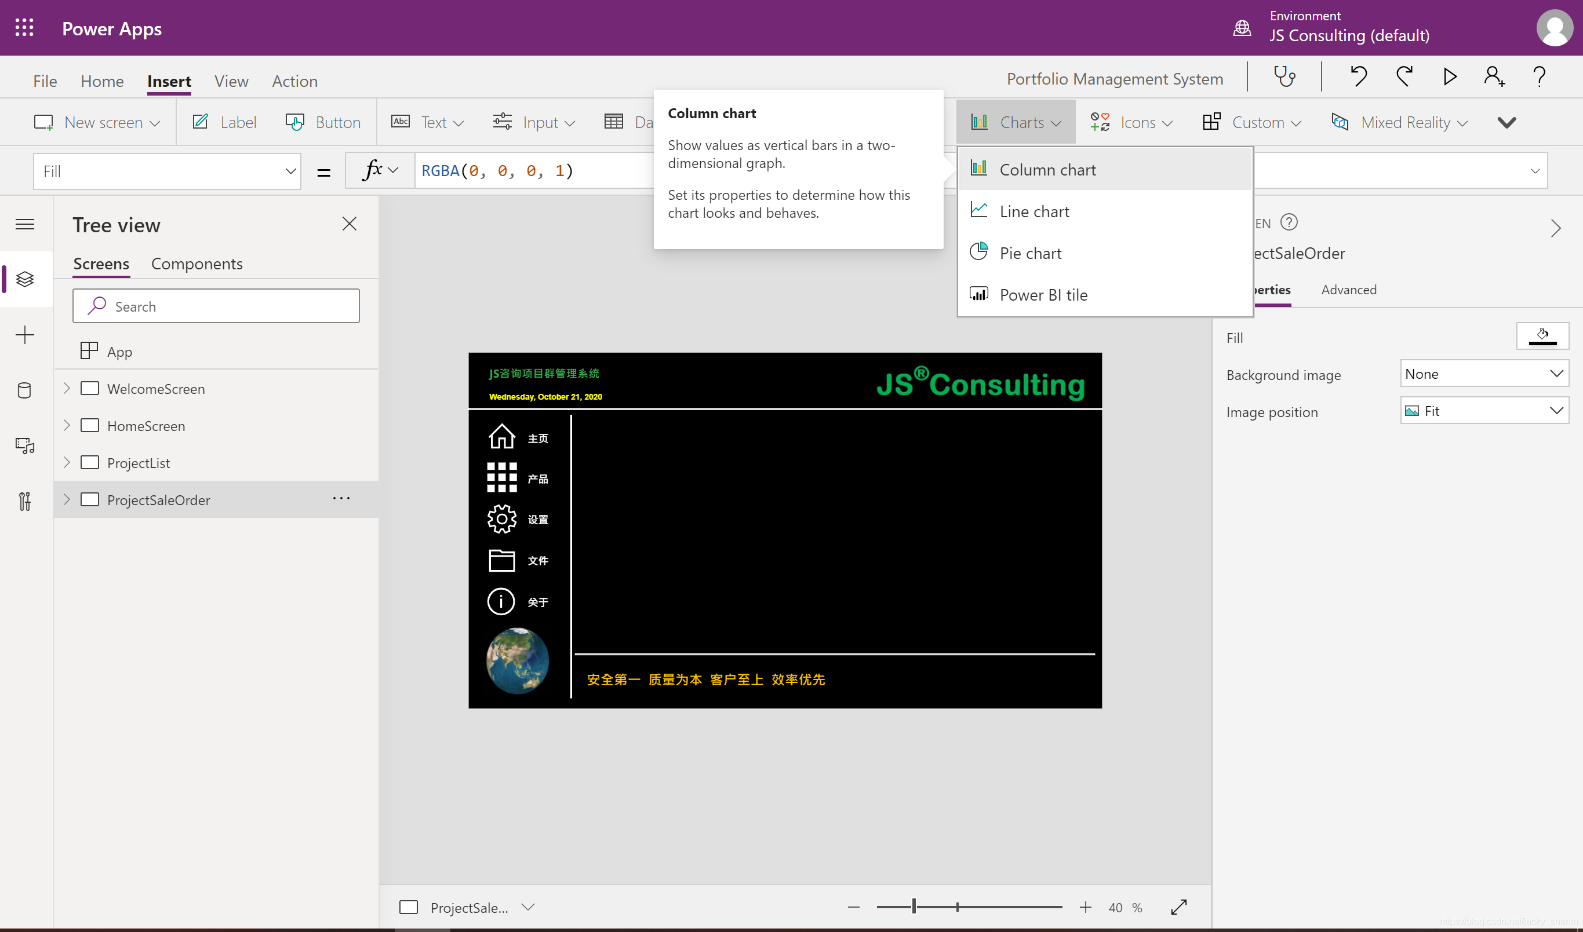Expand the WelcomeScreen tree node
This screenshot has height=932, width=1583.
[x=67, y=388]
